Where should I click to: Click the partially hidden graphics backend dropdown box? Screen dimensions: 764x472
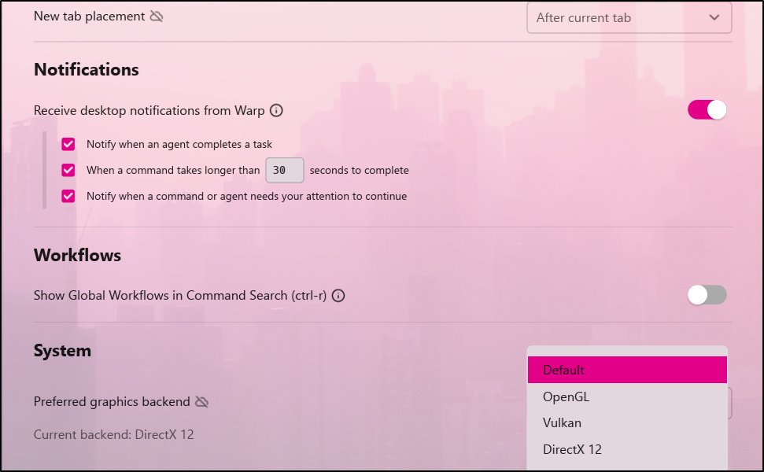[x=730, y=403]
